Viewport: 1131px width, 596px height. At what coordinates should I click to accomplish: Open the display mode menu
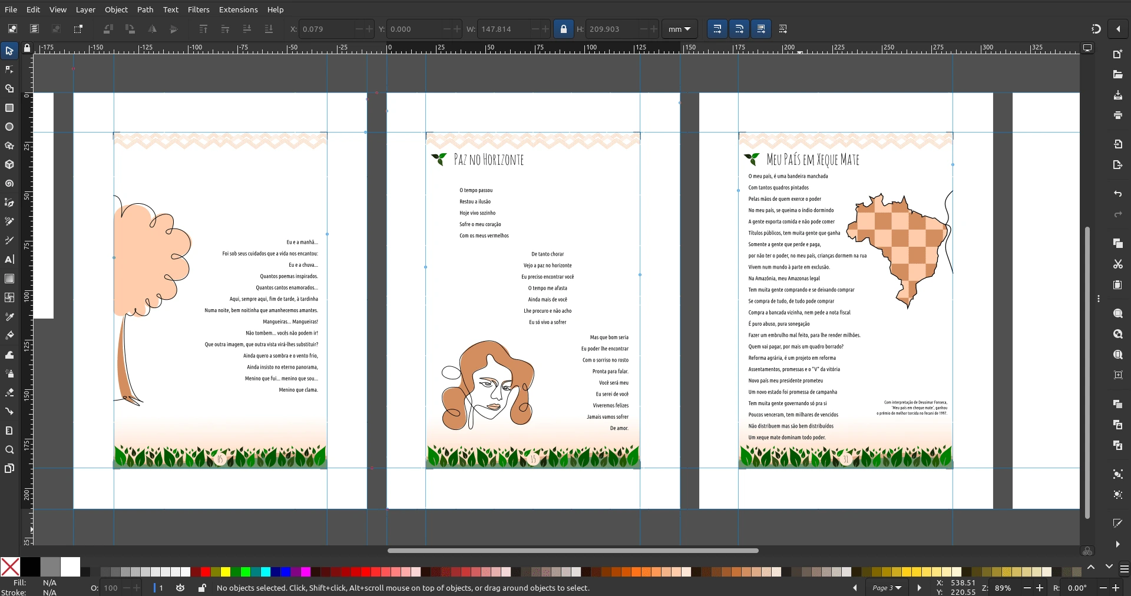tap(1087, 48)
